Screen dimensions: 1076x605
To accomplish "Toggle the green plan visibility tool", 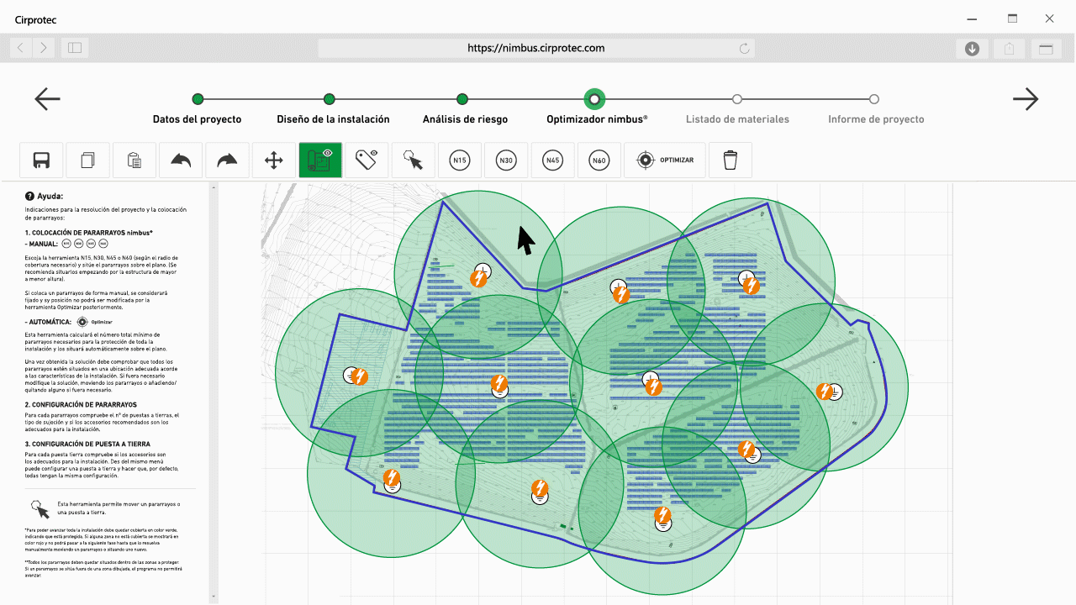I will point(320,160).
